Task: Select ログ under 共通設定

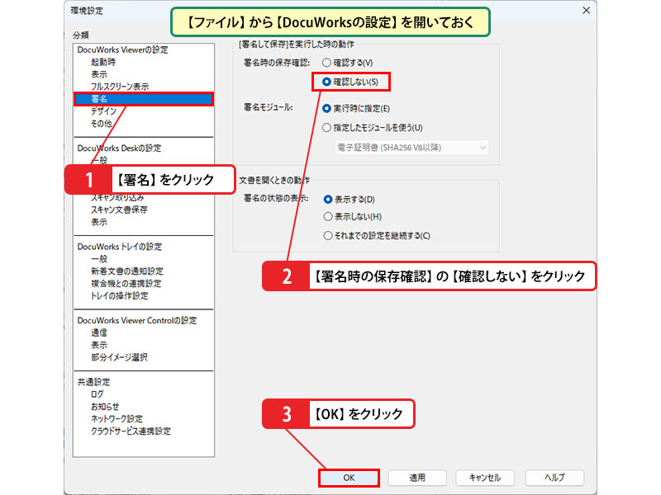Action: [97, 394]
